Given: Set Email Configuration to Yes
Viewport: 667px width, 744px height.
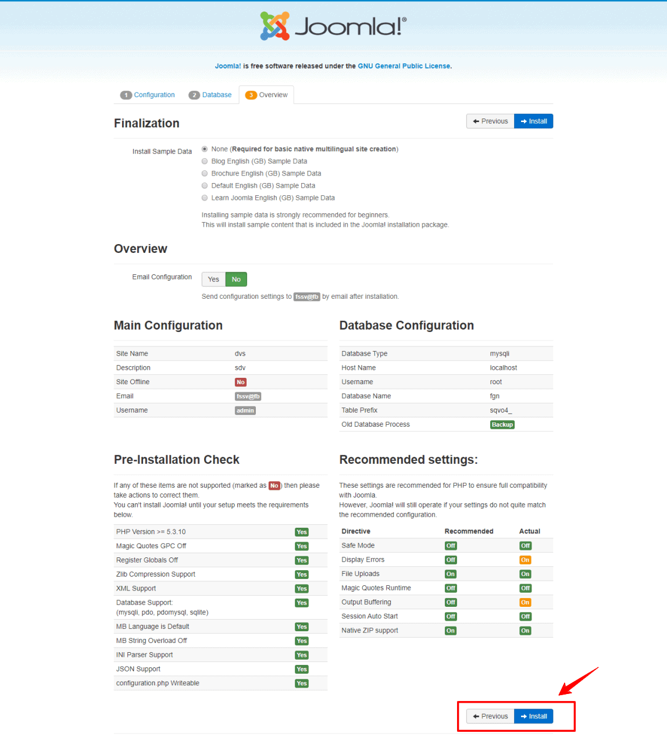Looking at the screenshot, I should click(x=213, y=280).
